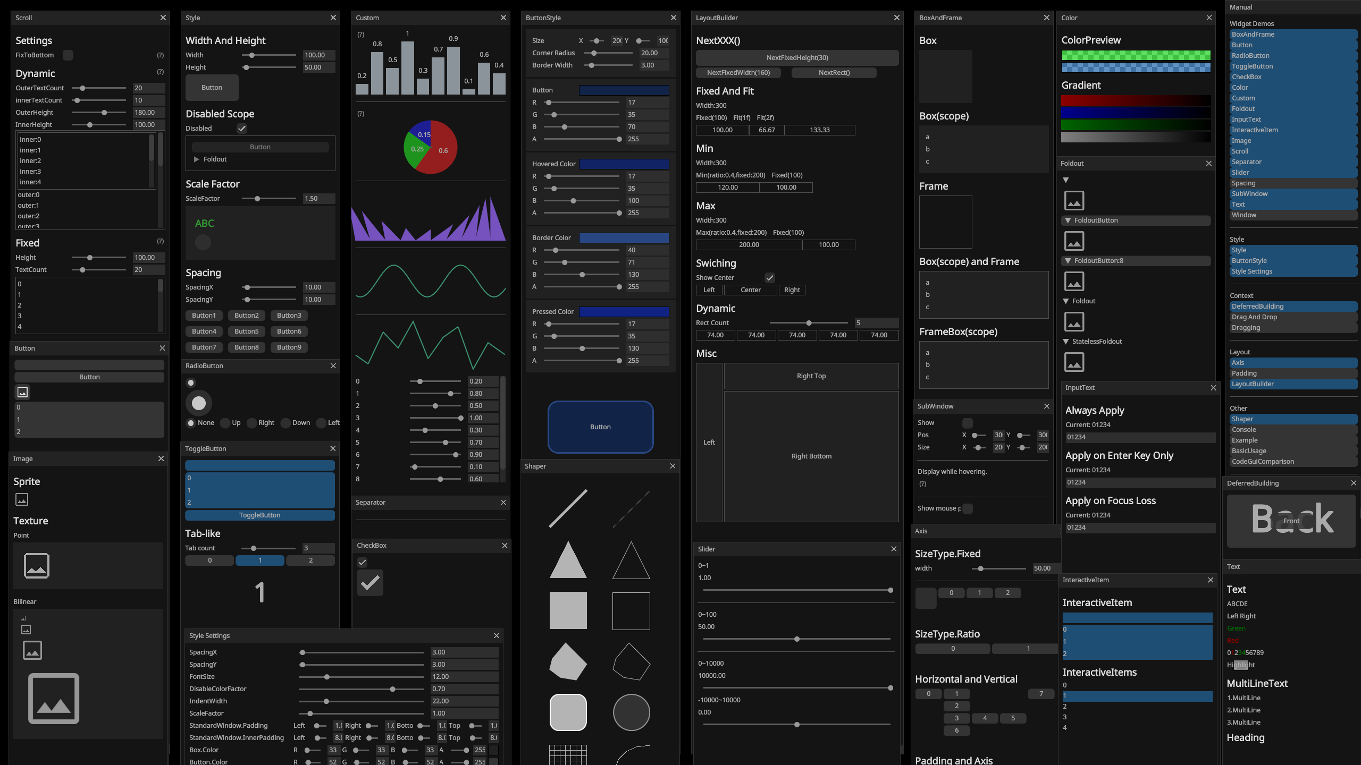1361x765 pixels.
Task: Click the image icon under StatelessFoldout
Action: pos(1074,362)
